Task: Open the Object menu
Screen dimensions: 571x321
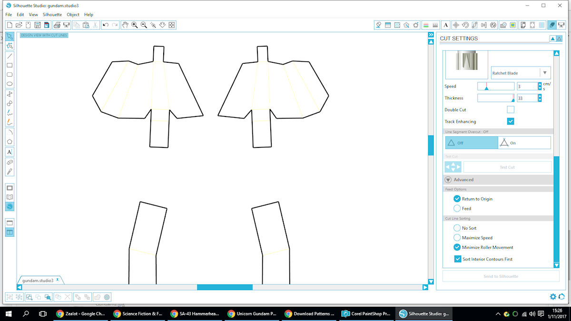Action: pyautogui.click(x=73, y=15)
